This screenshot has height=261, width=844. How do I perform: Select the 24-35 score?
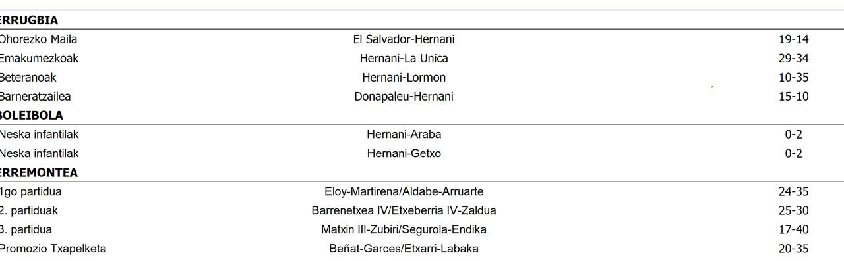[x=793, y=192]
